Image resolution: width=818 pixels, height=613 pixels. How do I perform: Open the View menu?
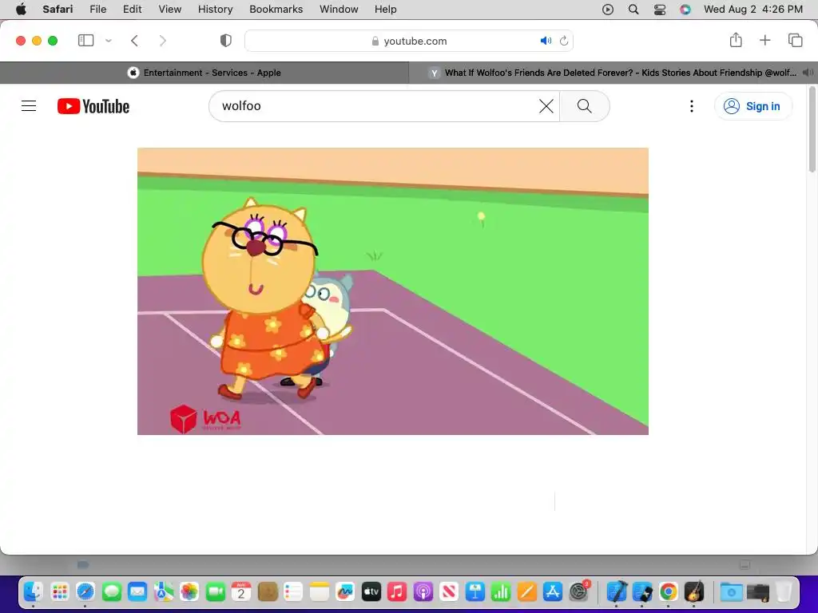pyautogui.click(x=170, y=10)
